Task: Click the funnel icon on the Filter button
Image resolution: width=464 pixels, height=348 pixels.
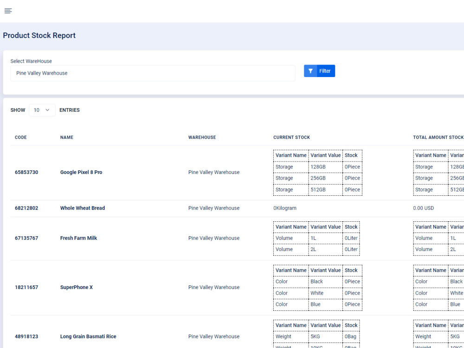Action: click(x=311, y=71)
